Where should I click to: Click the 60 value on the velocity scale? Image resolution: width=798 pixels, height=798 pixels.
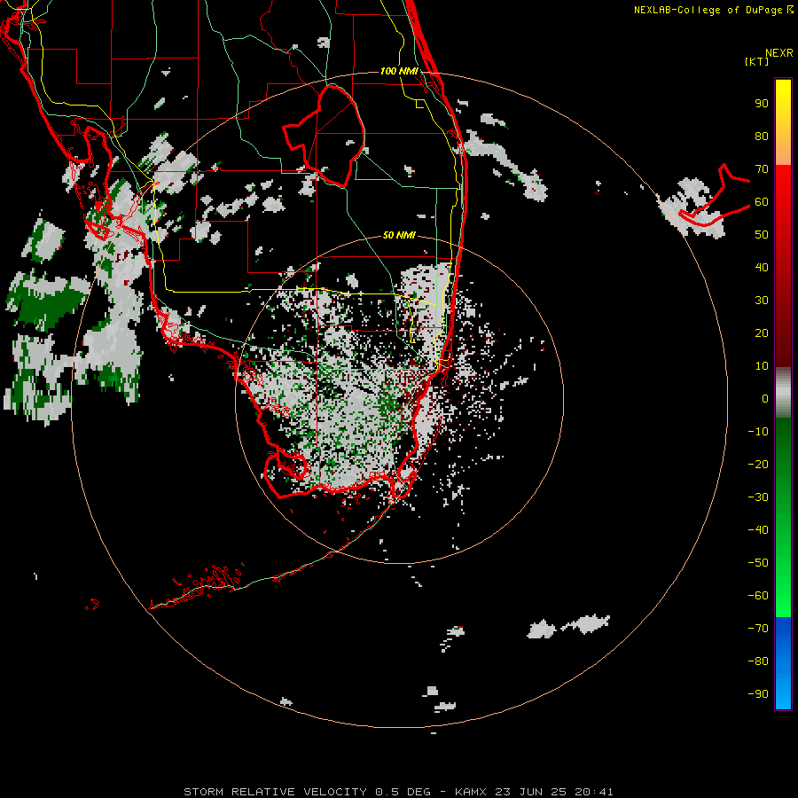click(x=762, y=202)
